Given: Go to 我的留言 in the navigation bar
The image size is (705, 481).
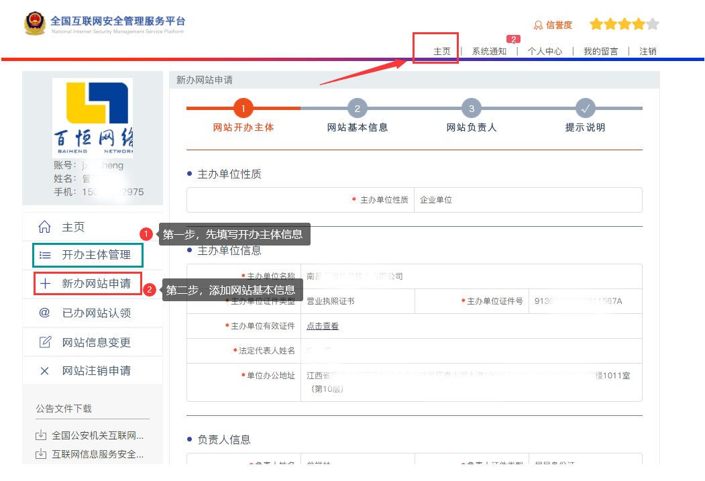Looking at the screenshot, I should click(x=600, y=50).
